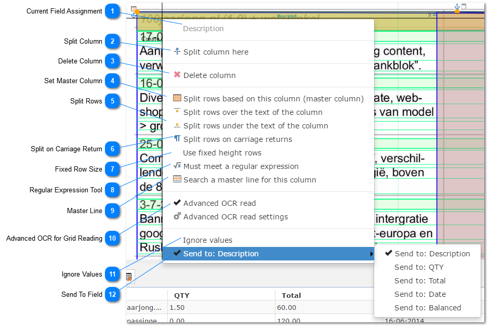Enable Use fixed height rows
Screen dimensions: 489x327
coord(268,153)
